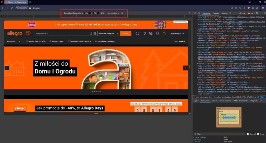Click the orange SZUKAJ search button
266x143 pixels.
(125, 33)
